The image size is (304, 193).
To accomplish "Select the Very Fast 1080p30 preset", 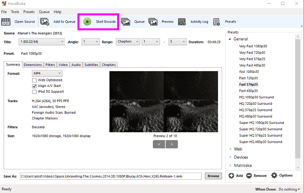I will click(x=253, y=46).
